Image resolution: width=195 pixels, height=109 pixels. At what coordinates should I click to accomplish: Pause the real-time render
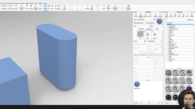[x=16, y=7]
